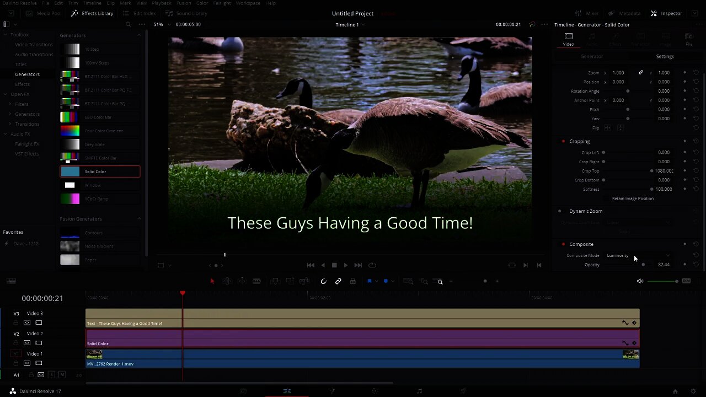
Task: Select the Selection Mode arrow tool
Action: pos(212,281)
